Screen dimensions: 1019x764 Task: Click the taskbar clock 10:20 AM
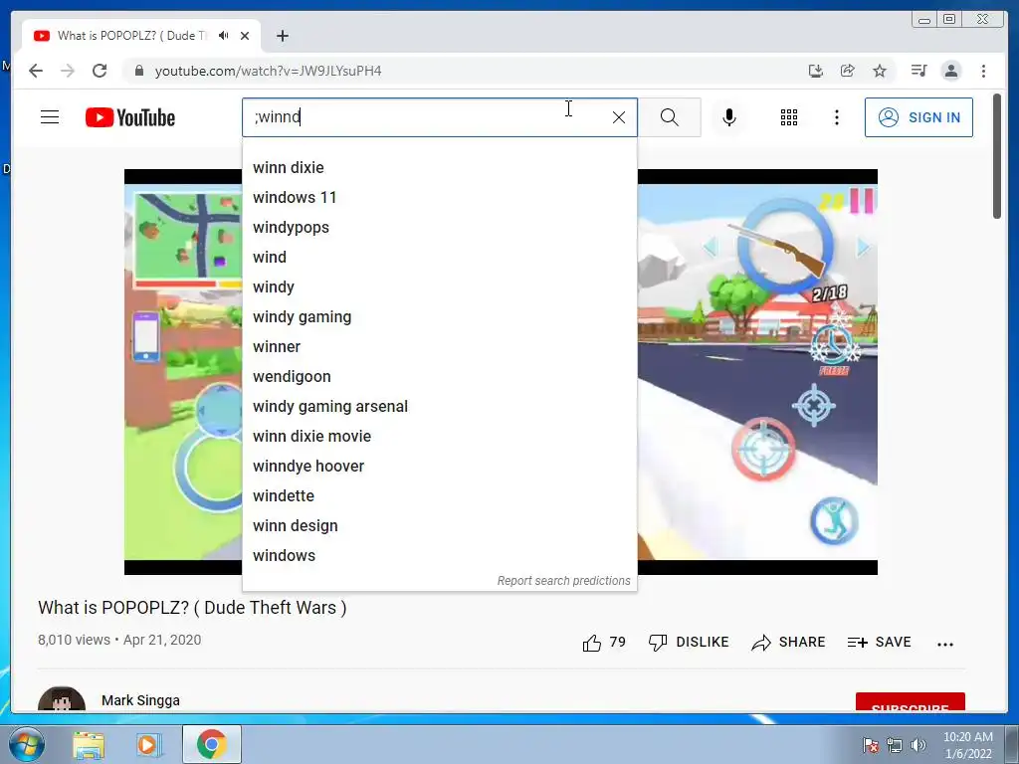click(x=967, y=745)
